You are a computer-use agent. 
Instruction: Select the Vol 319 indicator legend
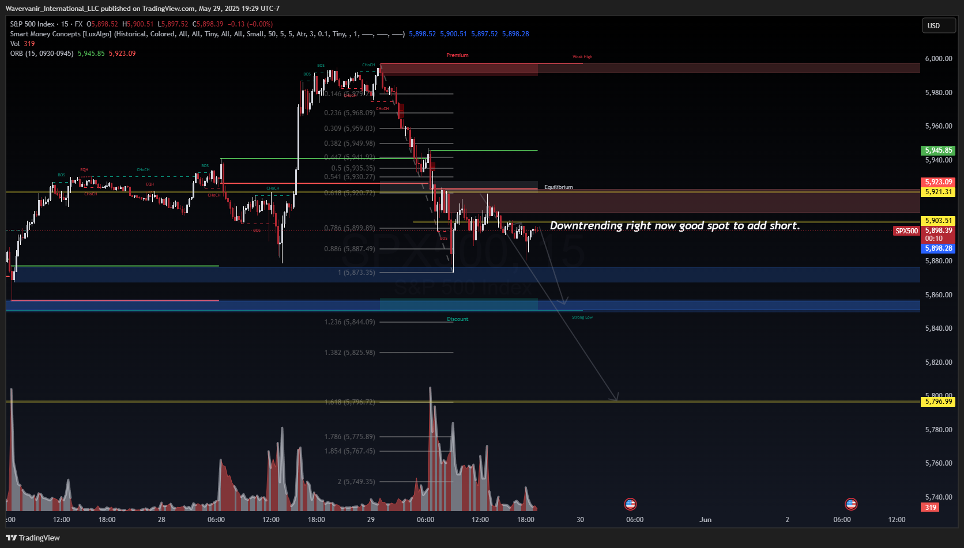coord(22,44)
